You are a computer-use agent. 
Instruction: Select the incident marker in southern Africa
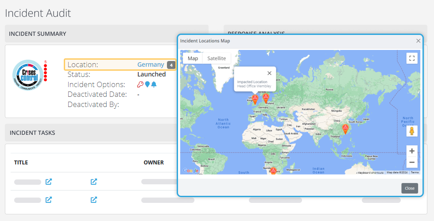pos(273,171)
